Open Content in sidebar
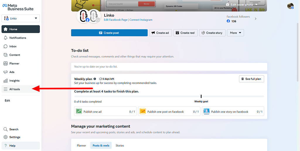The height and width of the screenshot is (151, 300). (21, 55)
